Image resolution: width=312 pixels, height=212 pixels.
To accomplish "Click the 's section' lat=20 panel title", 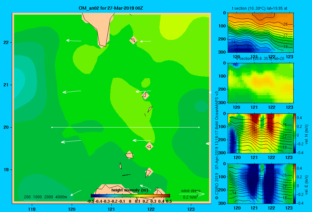I will click(260, 59).
